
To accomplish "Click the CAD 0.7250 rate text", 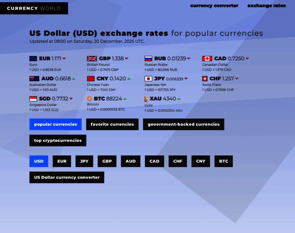I will [x=229, y=59].
